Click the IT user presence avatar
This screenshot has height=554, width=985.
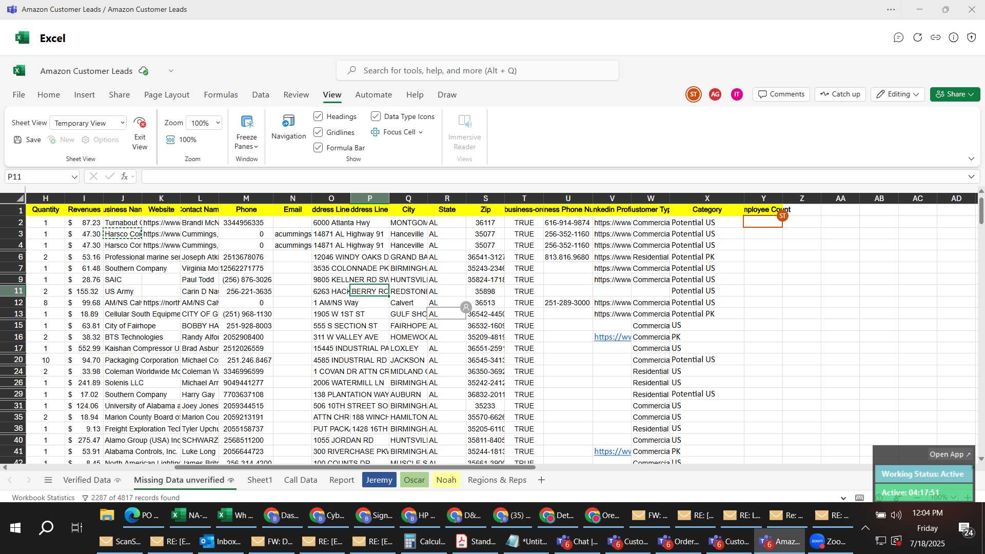pyautogui.click(x=737, y=94)
